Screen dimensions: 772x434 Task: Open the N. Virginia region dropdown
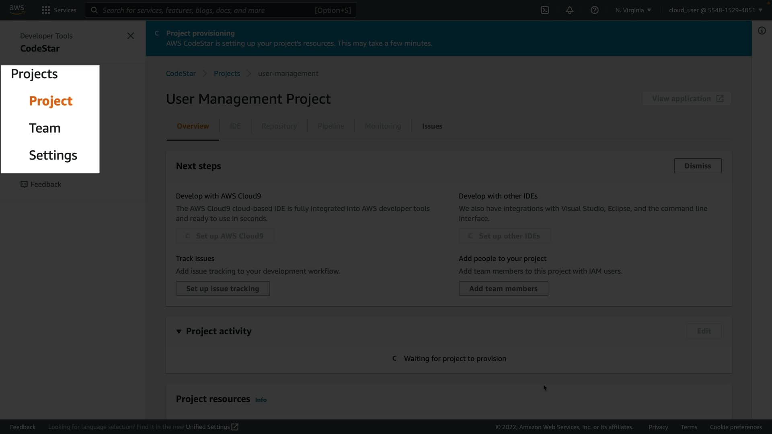tap(633, 10)
